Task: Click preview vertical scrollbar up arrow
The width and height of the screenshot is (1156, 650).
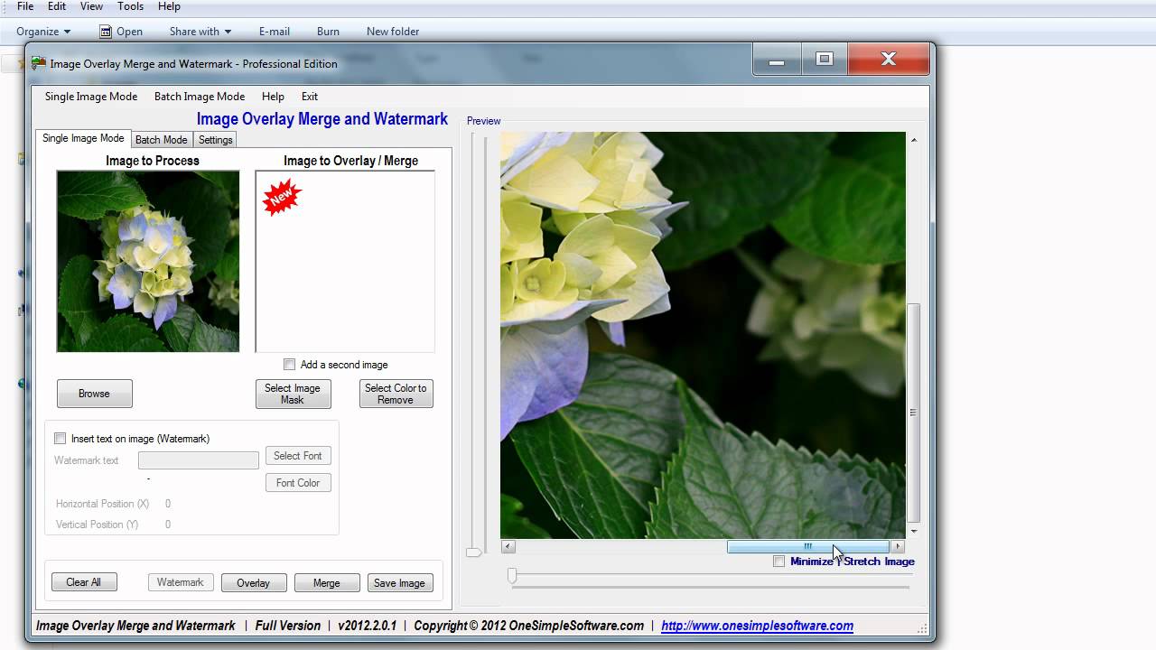Action: (914, 140)
